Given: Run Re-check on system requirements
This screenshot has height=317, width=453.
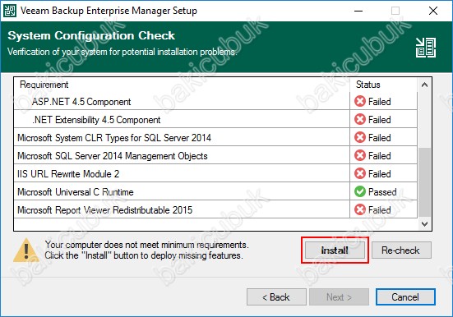Looking at the screenshot, I should coord(401,250).
